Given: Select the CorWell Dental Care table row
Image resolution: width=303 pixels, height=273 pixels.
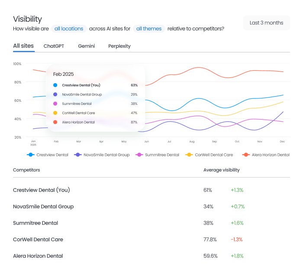Looking at the screenshot, I should (151, 239).
